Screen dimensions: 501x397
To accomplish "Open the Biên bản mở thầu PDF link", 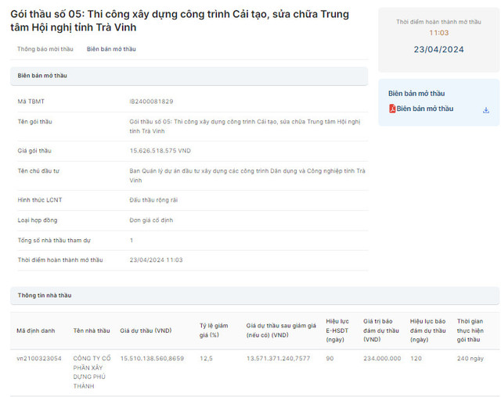I will pos(424,109).
